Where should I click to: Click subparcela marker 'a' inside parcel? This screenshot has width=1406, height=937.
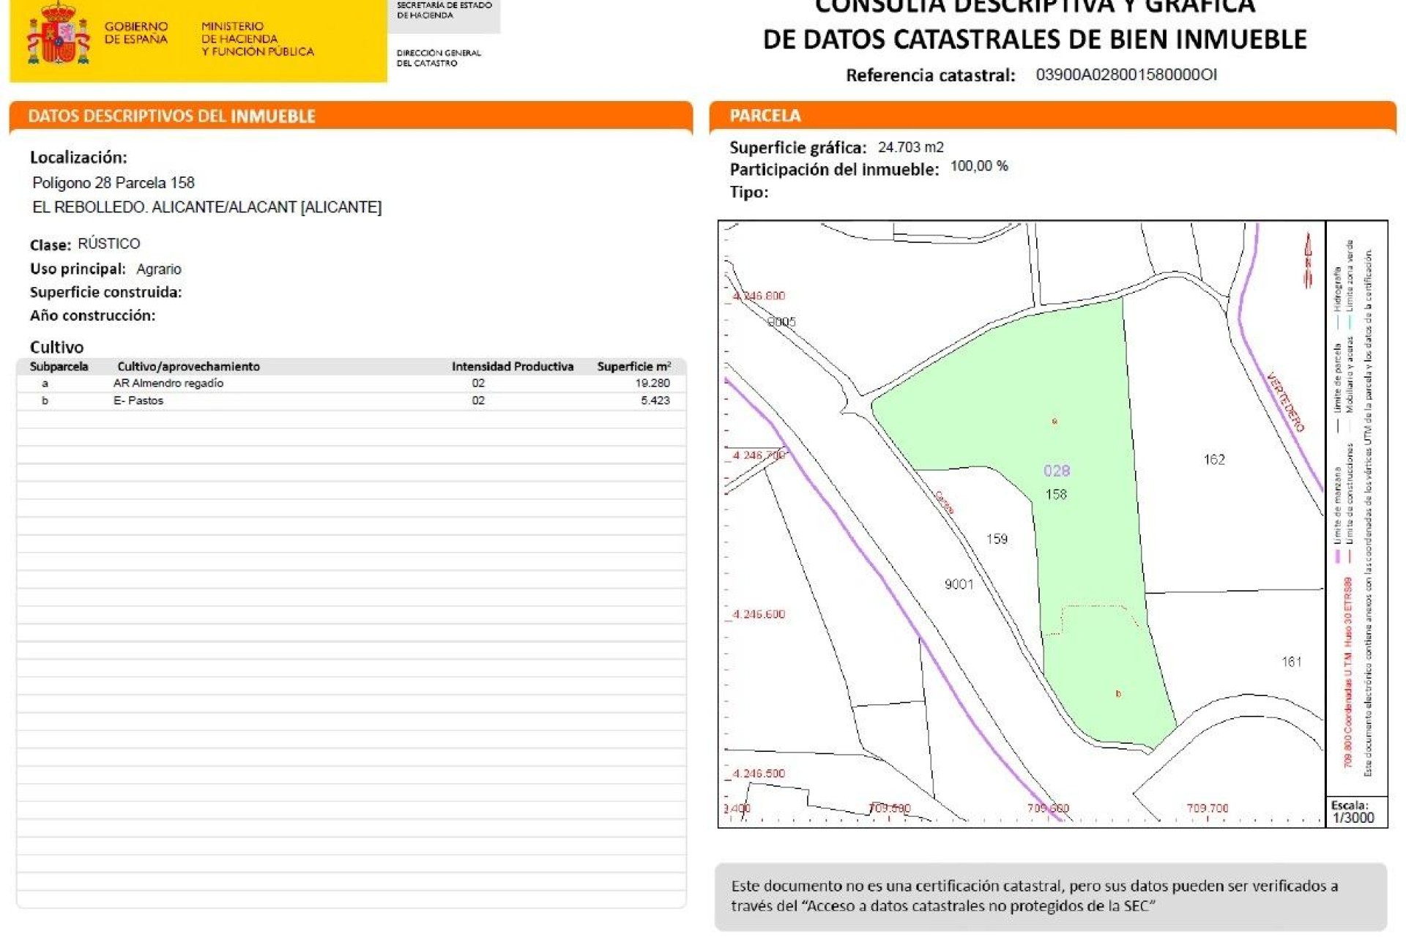click(1054, 422)
